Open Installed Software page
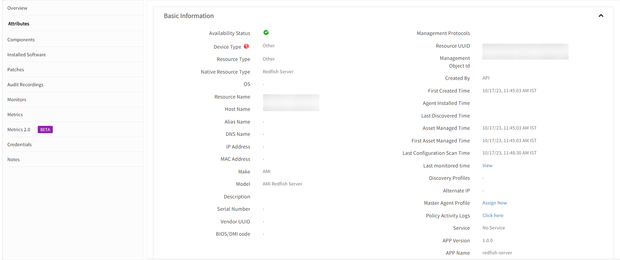Screen dimensions: 620x260 [27, 55]
